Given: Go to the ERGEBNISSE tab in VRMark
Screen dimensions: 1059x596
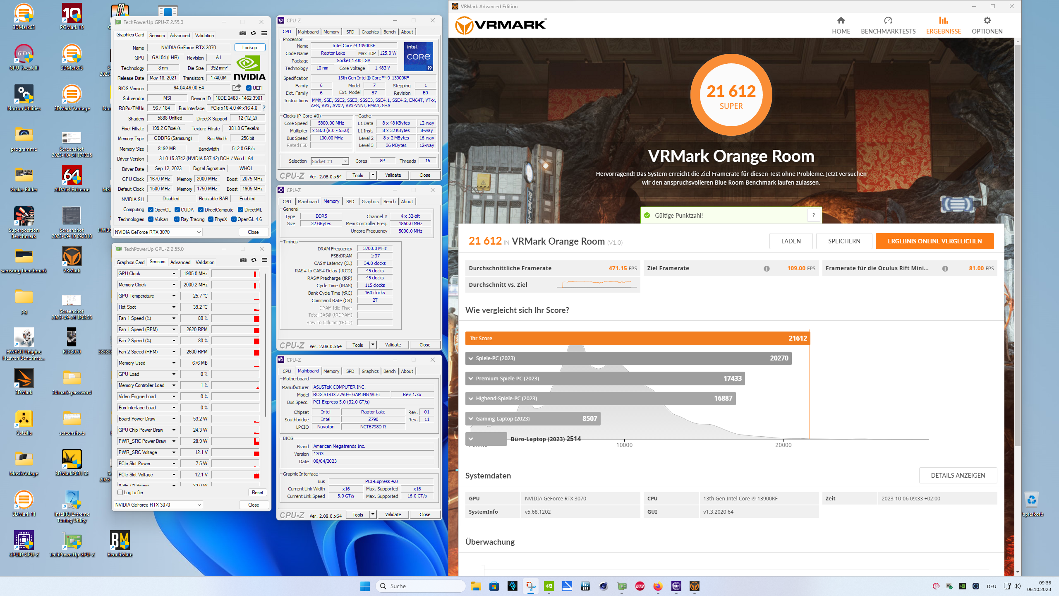Looking at the screenshot, I should pos(944,26).
